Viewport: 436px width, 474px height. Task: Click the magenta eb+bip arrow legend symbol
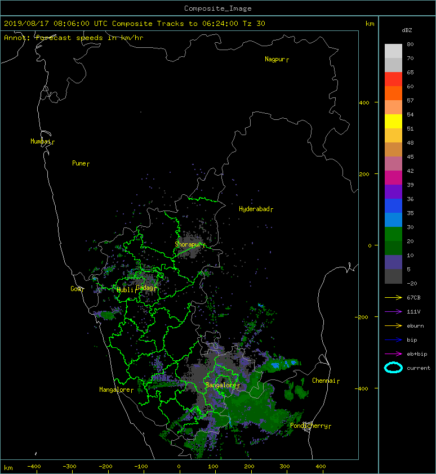(x=393, y=354)
